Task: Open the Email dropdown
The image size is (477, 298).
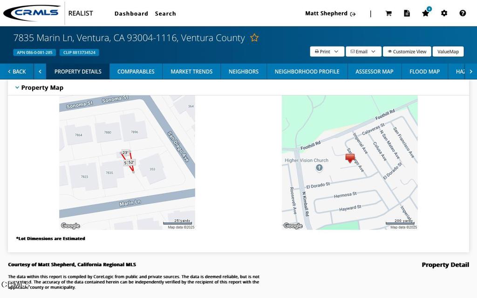Action: click(363, 52)
